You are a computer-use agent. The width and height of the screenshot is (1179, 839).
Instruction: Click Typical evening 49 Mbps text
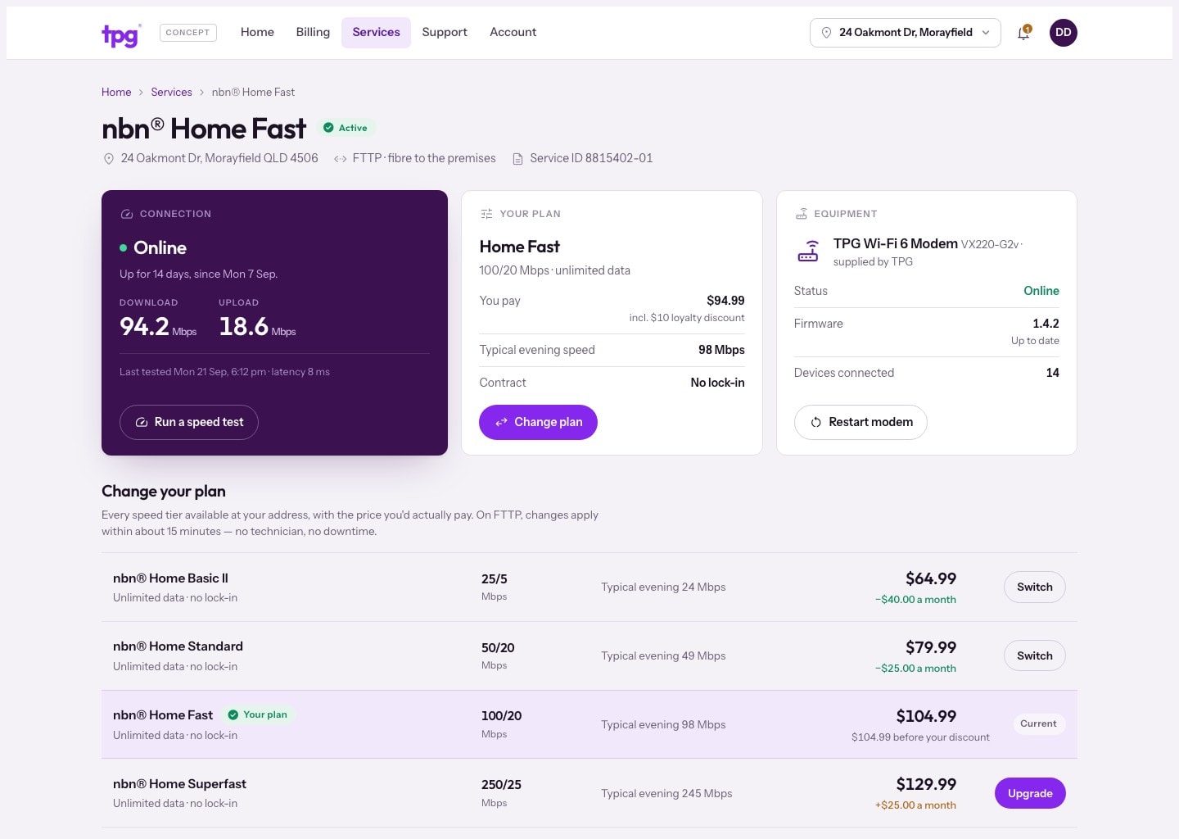click(x=663, y=655)
